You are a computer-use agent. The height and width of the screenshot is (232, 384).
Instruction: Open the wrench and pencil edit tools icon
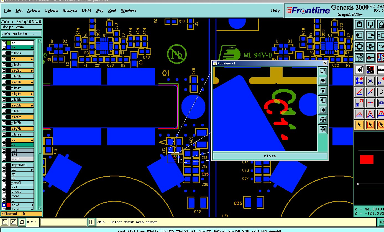coord(360,58)
